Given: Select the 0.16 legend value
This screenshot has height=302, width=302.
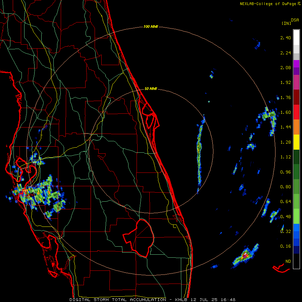Looking at the screenshot, I should [x=286, y=246].
